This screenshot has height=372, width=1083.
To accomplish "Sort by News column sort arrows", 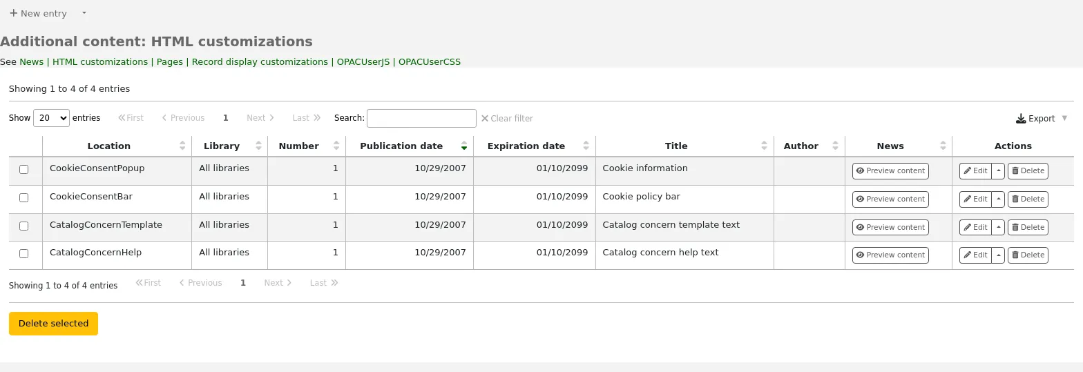I will [x=943, y=146].
